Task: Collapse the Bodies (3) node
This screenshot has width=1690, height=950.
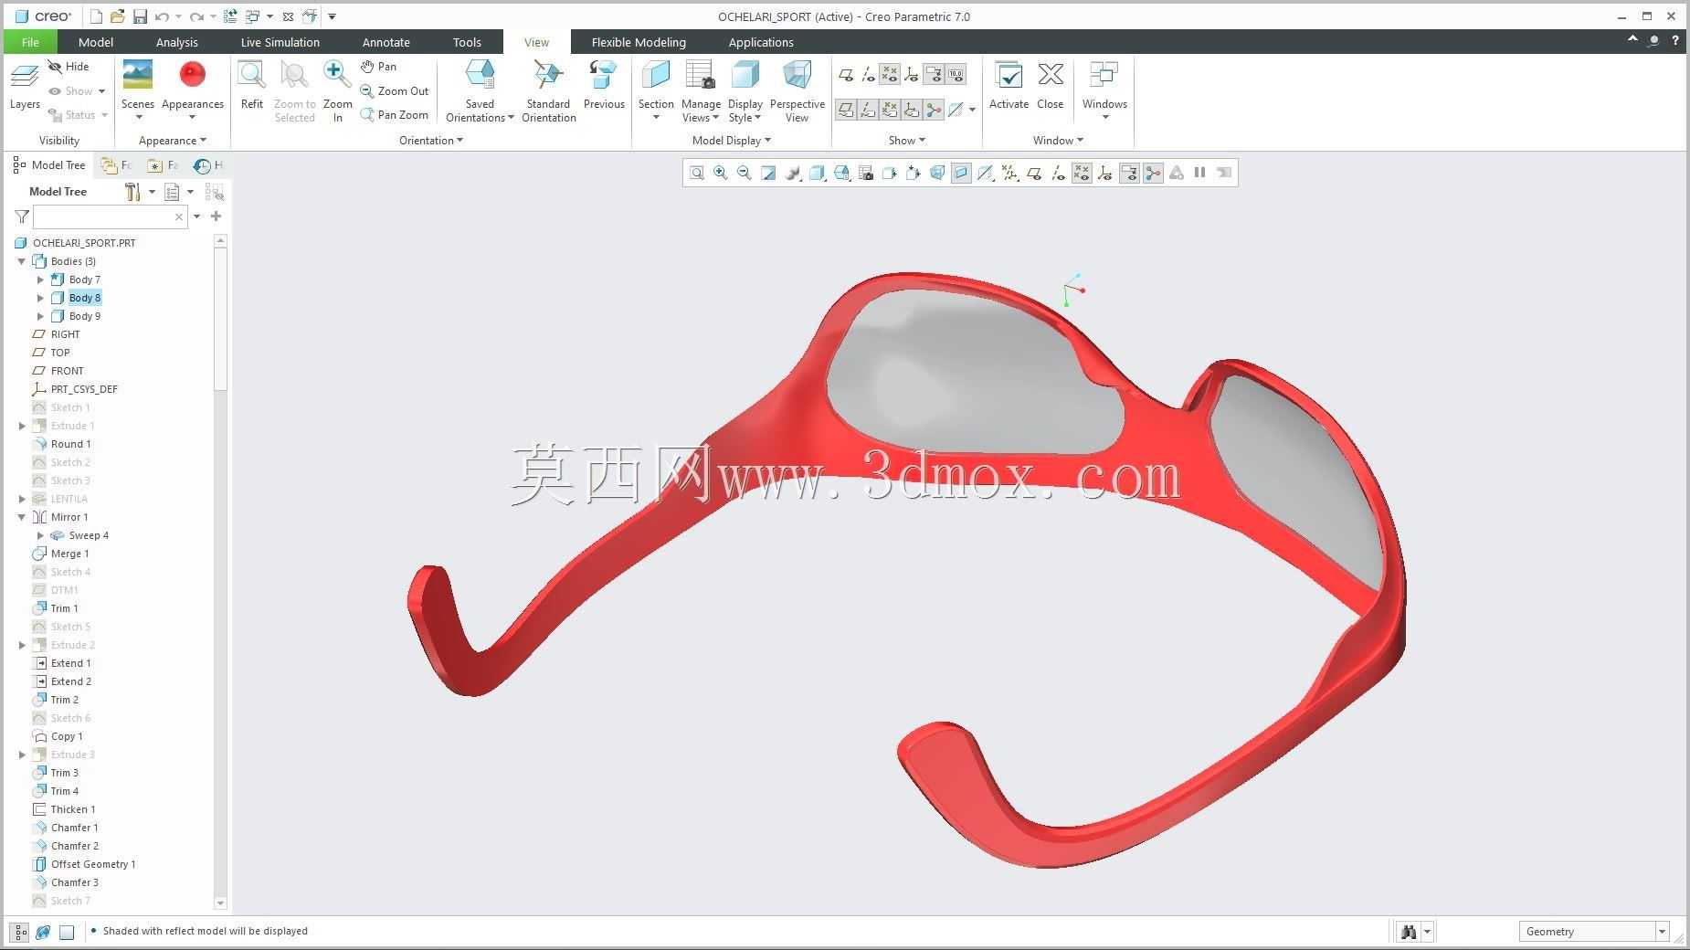Action: pyautogui.click(x=22, y=261)
